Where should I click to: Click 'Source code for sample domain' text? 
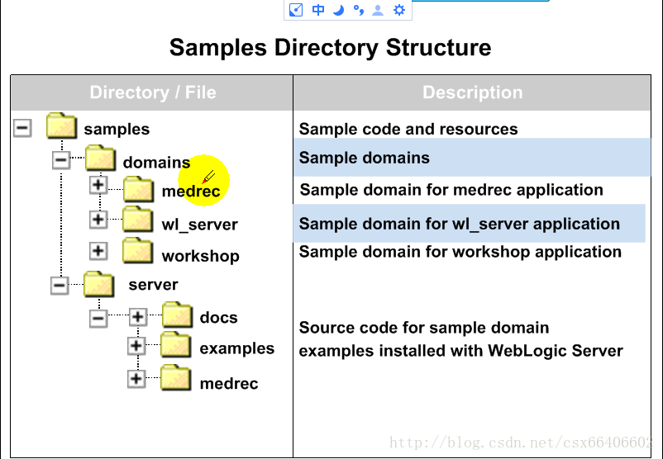pyautogui.click(x=424, y=328)
